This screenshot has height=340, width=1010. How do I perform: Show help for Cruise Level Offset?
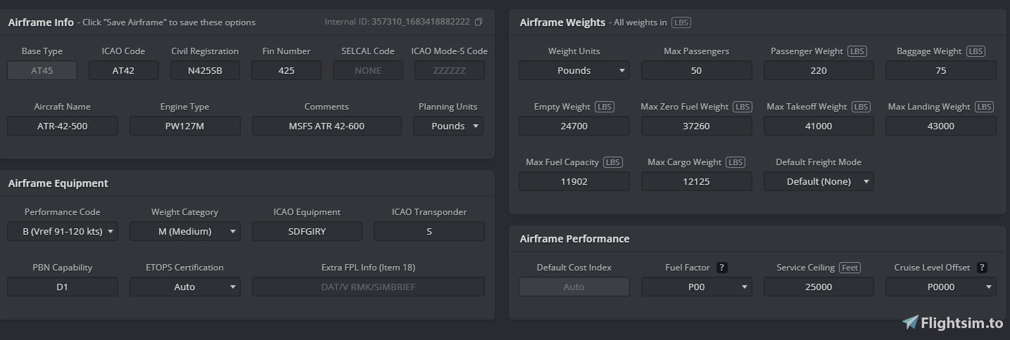982,268
